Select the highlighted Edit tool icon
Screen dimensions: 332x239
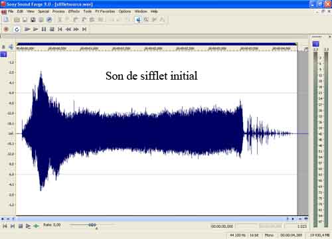point(138,19)
